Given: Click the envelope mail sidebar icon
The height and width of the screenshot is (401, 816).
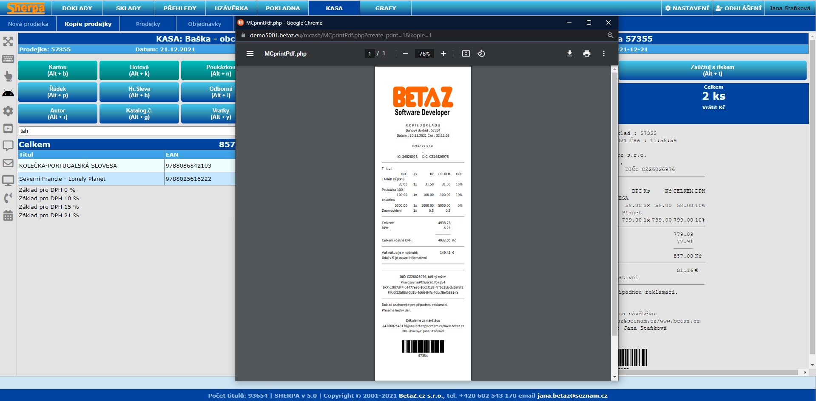Looking at the screenshot, I should [x=8, y=163].
